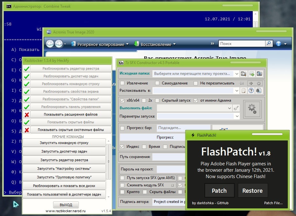Click Запустить редактор реестра button
Image resolution: width=296 pixels, height=216 pixels.
(x=64, y=160)
